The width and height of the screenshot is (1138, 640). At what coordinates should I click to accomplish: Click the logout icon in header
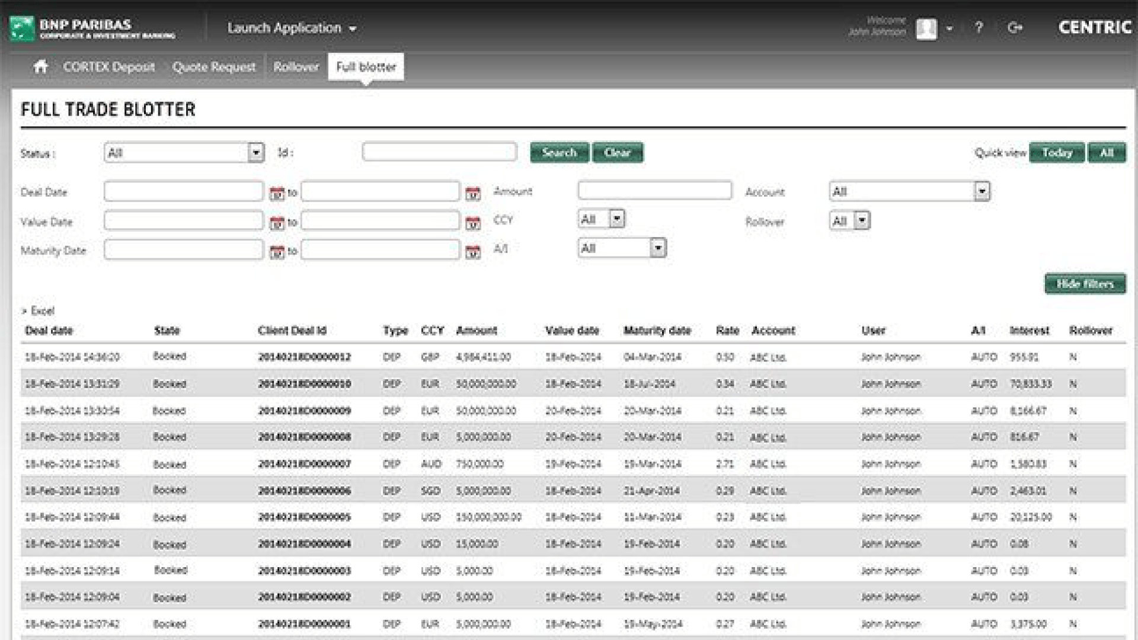pyautogui.click(x=1015, y=27)
